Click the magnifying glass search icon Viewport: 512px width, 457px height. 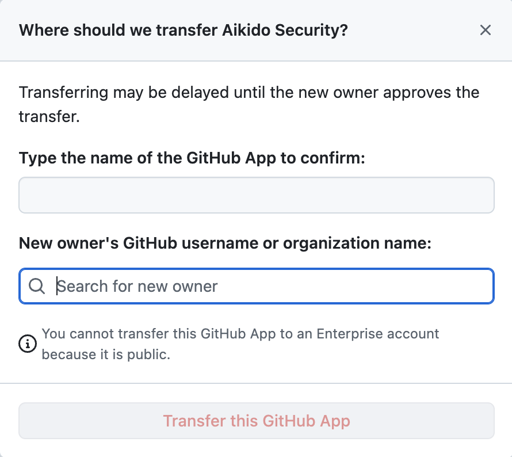(37, 286)
